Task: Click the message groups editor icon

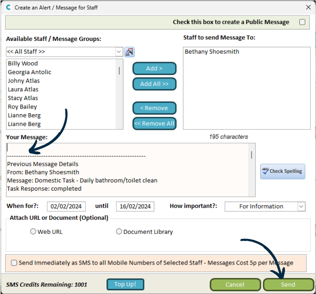Action: (129, 52)
